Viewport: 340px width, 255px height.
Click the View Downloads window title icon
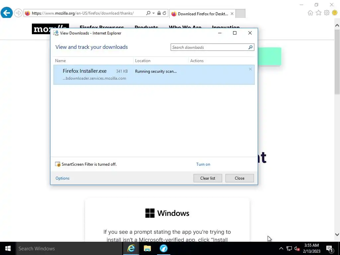tap(56, 33)
